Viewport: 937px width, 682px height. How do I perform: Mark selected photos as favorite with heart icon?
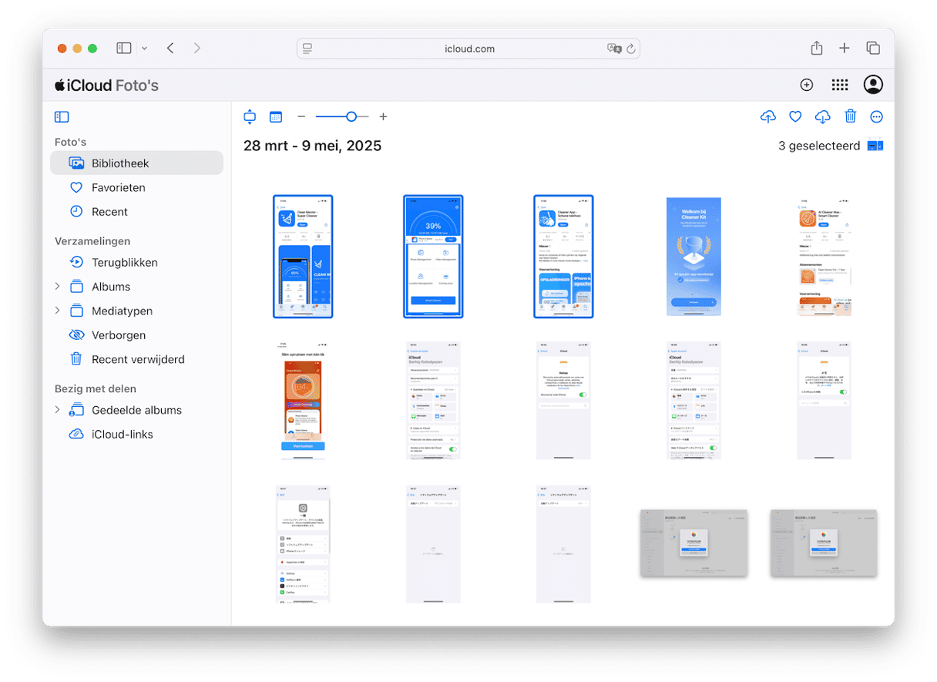[x=795, y=117]
